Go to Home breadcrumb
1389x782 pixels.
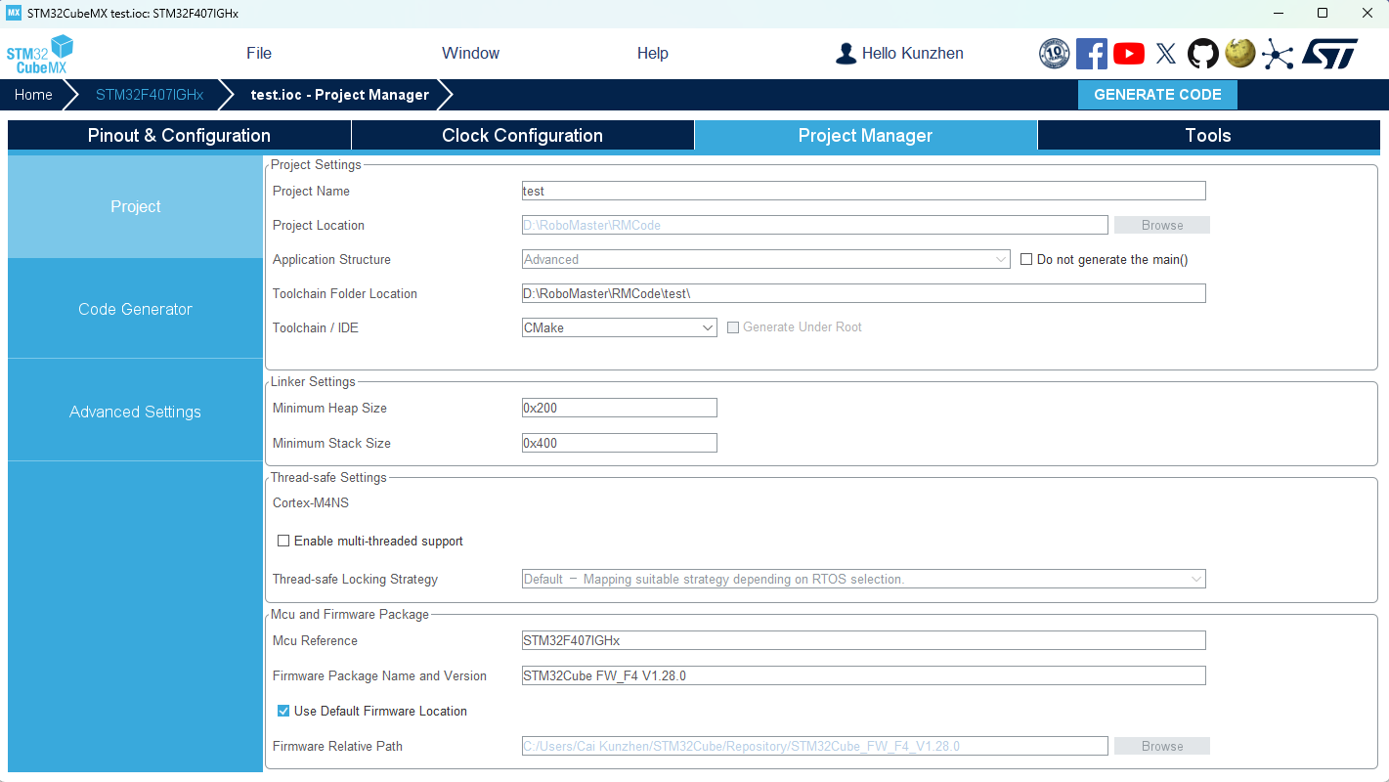tap(33, 95)
